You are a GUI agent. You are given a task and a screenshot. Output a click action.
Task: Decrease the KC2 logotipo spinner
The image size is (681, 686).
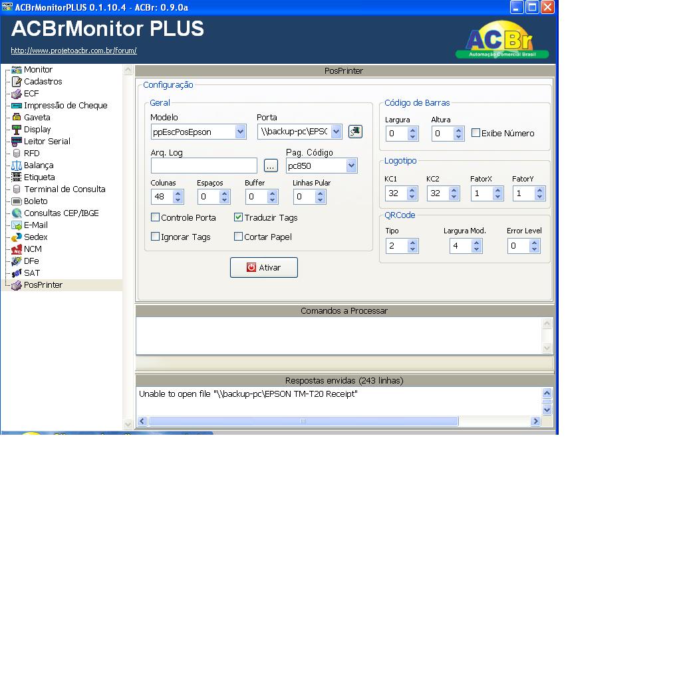coord(454,197)
